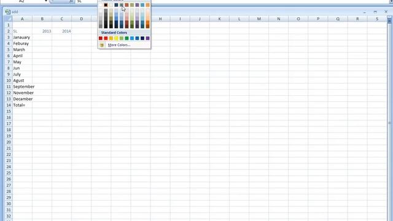393x221 pixels.
Task: Click cell containing 'Agust'
Action: 22,80
